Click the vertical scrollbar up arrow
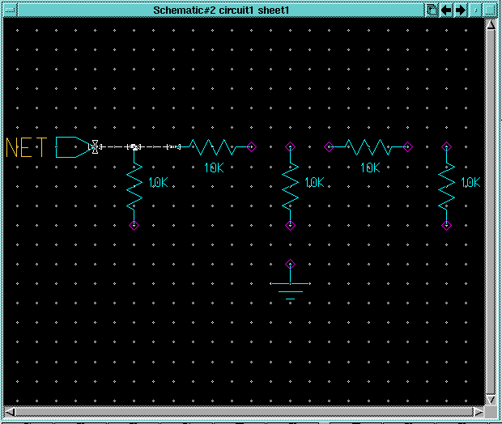The width and height of the screenshot is (502, 424). coord(491,25)
